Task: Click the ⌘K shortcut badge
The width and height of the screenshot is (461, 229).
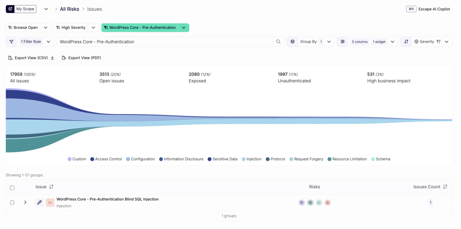Action: point(411,9)
